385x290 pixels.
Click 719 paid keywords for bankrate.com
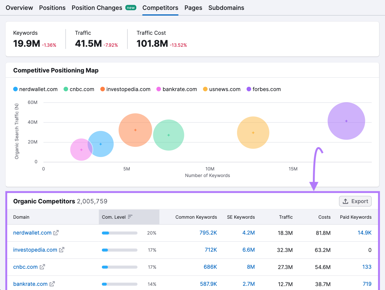tap(367, 284)
